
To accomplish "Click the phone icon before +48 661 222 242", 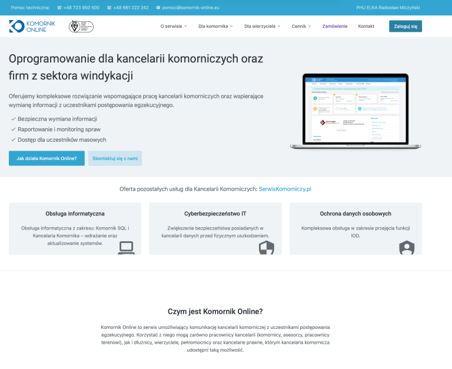I will click(x=109, y=8).
